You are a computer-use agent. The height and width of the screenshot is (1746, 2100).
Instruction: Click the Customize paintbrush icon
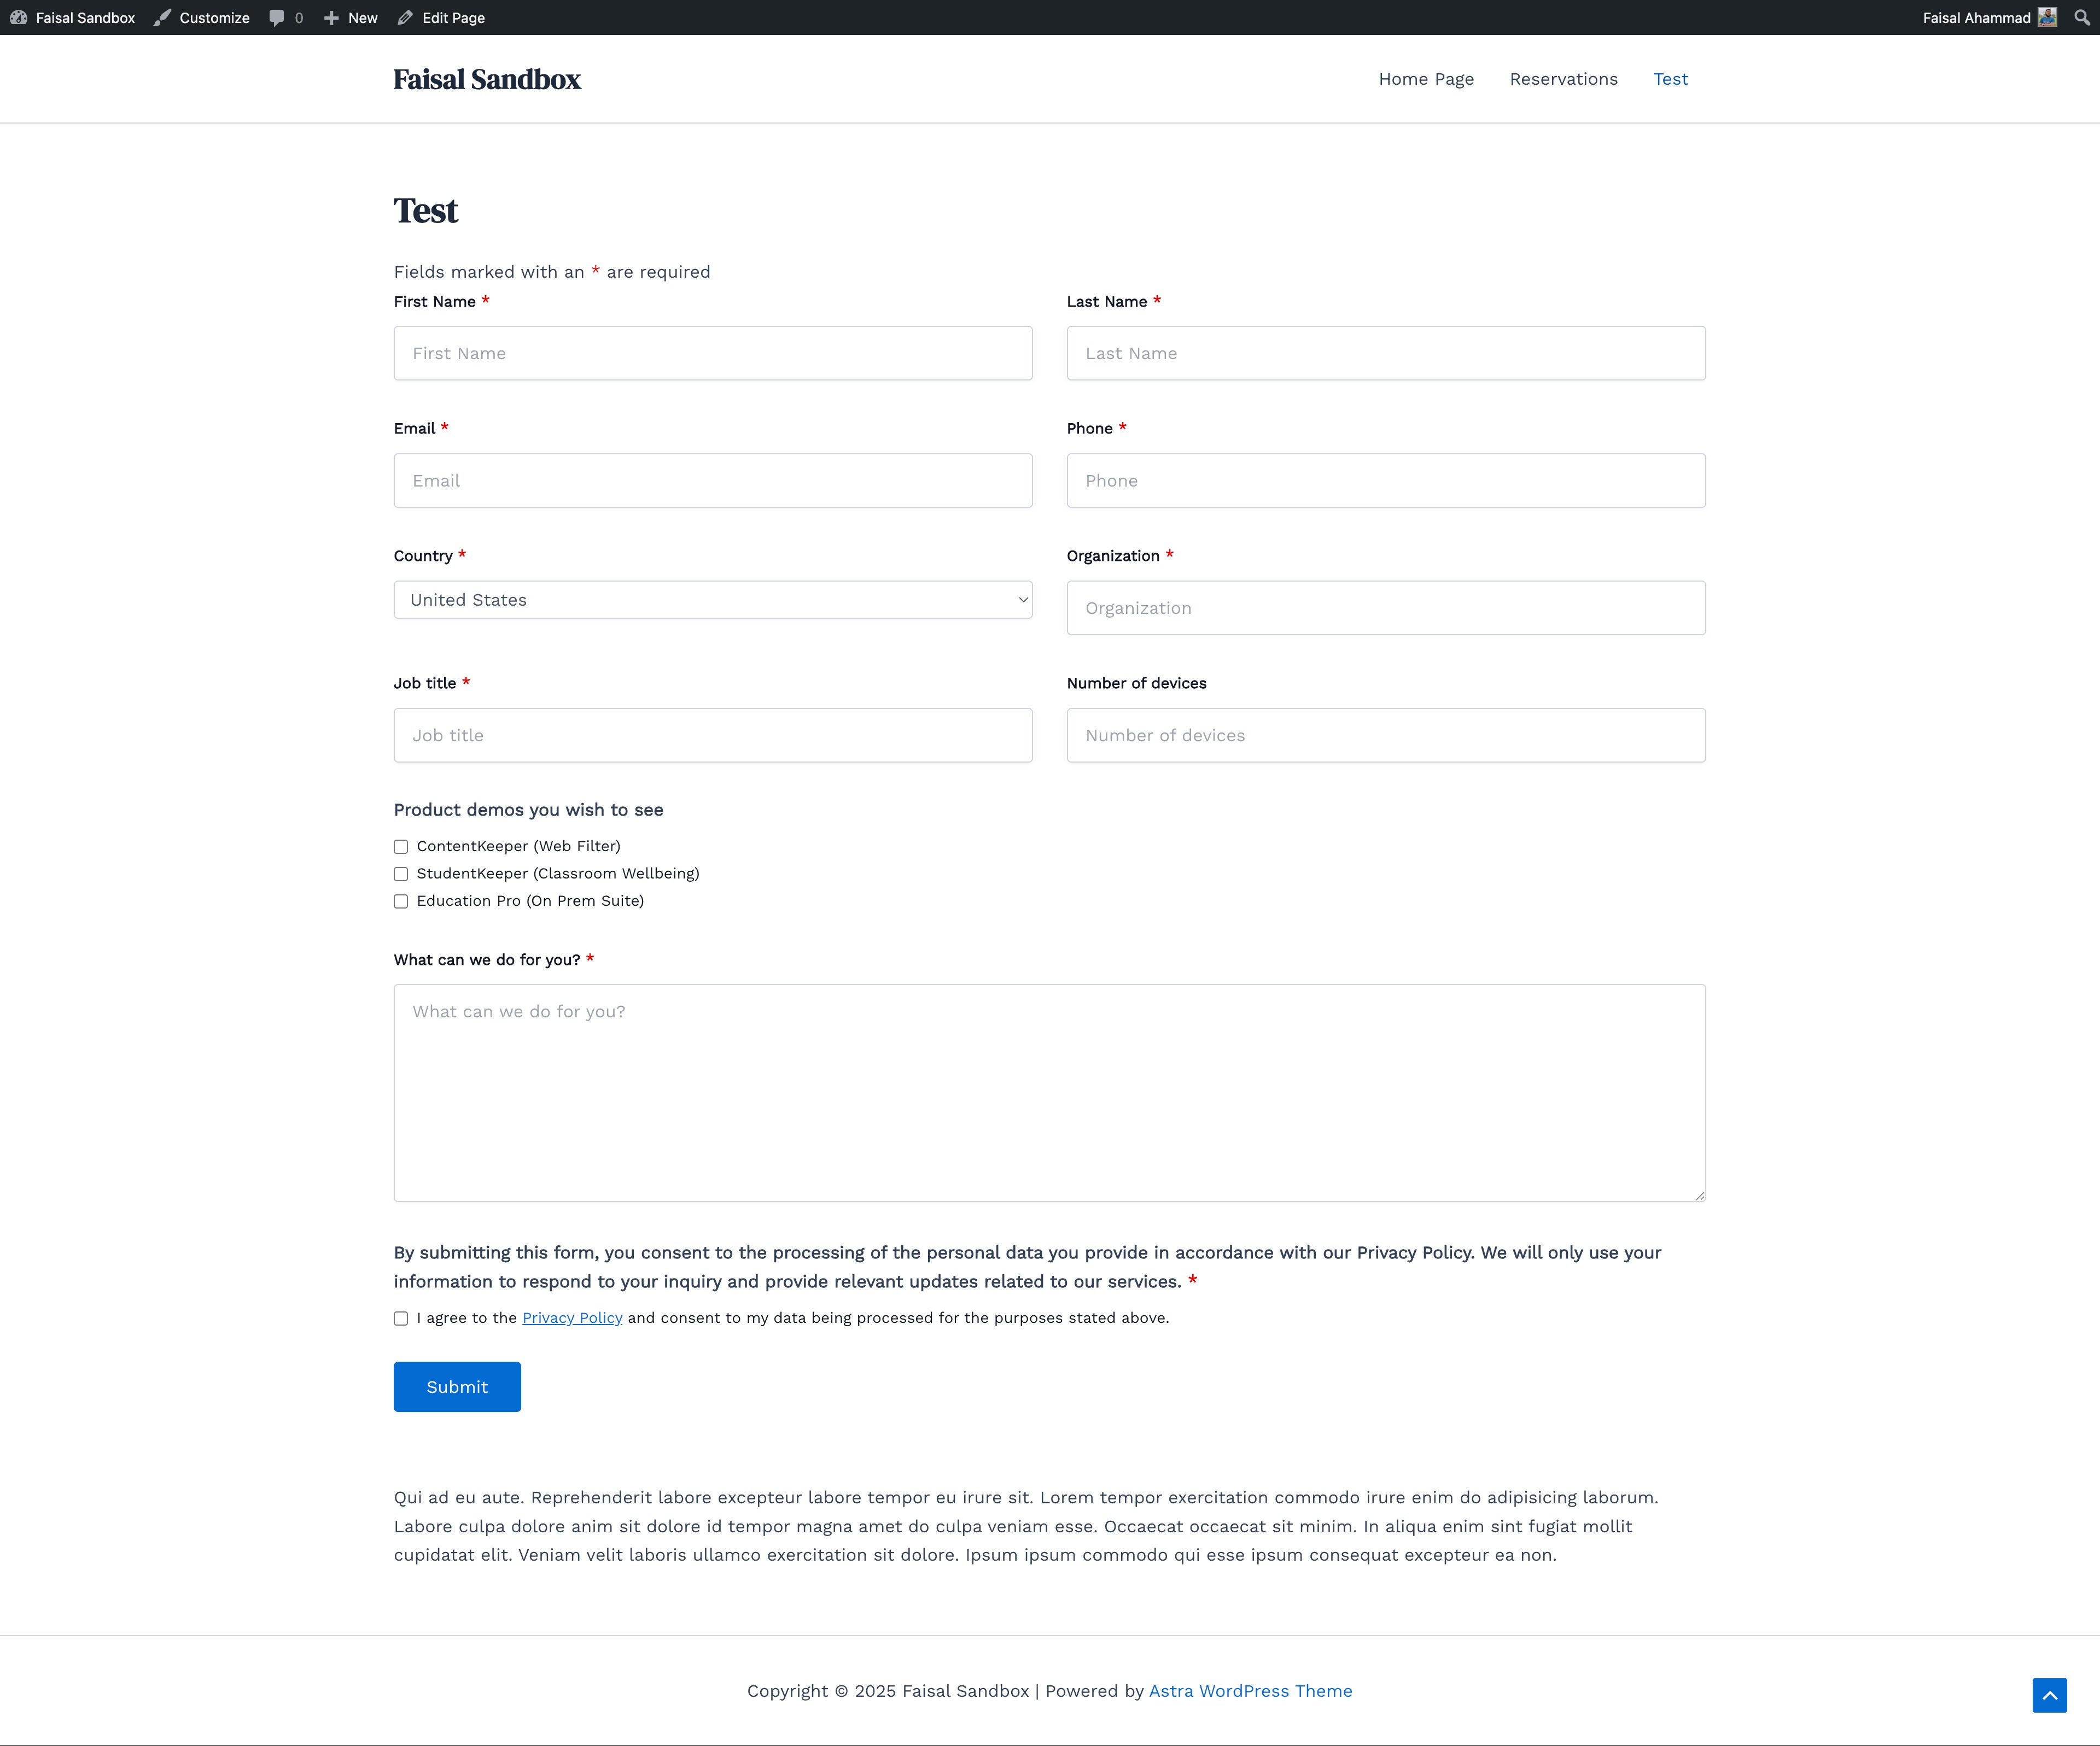click(162, 18)
